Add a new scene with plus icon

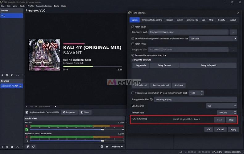coord(2,75)
